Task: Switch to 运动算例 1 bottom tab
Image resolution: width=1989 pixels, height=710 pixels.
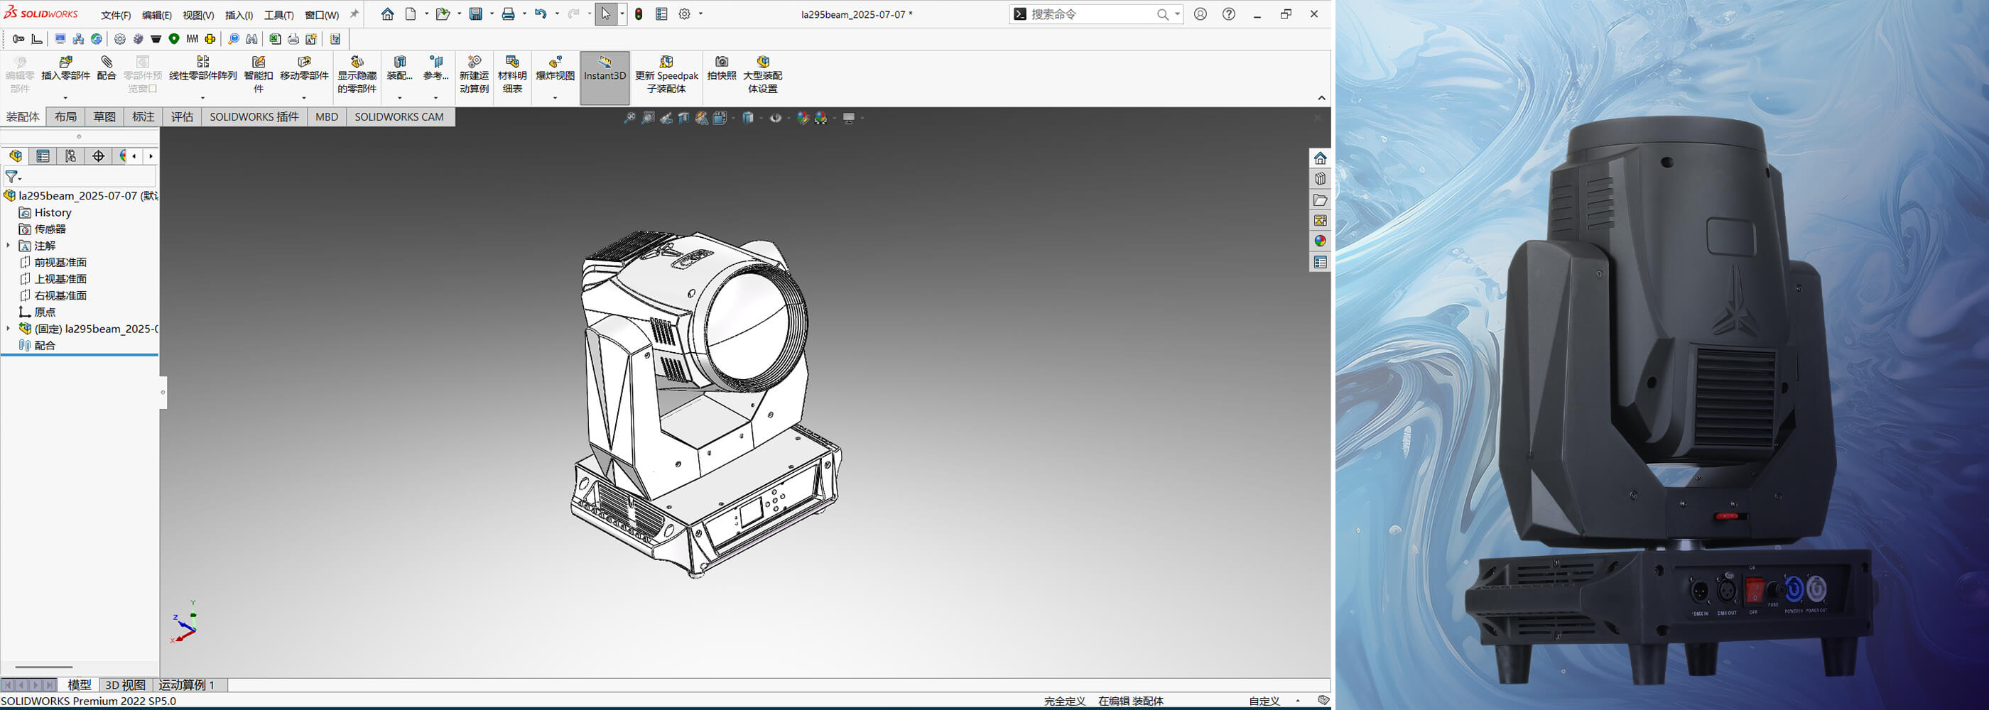Action: point(187,684)
